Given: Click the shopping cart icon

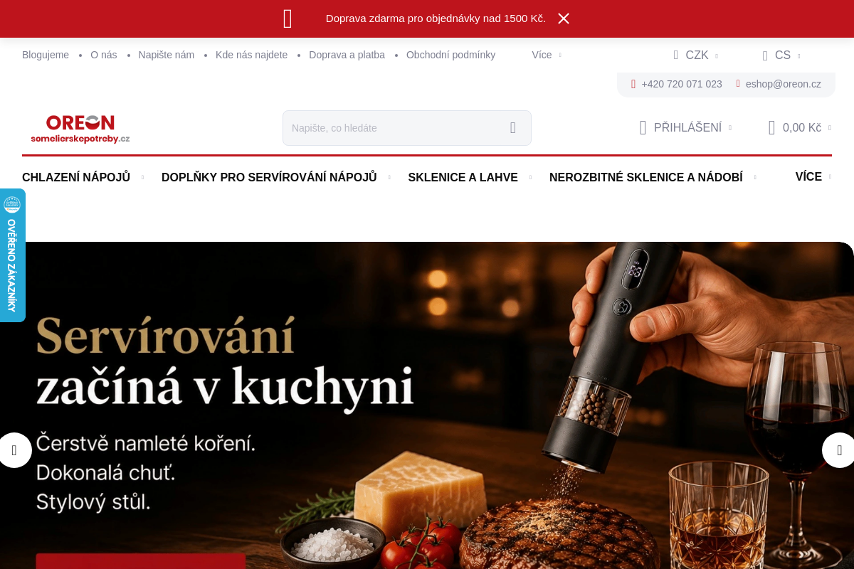Looking at the screenshot, I should click(771, 128).
